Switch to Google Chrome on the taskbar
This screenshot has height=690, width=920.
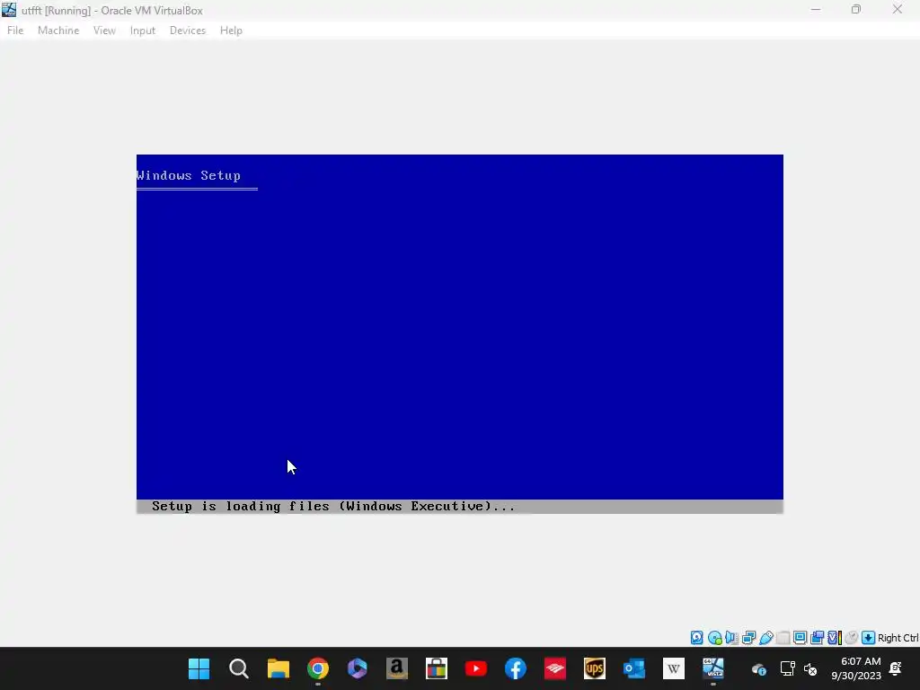[x=318, y=668]
